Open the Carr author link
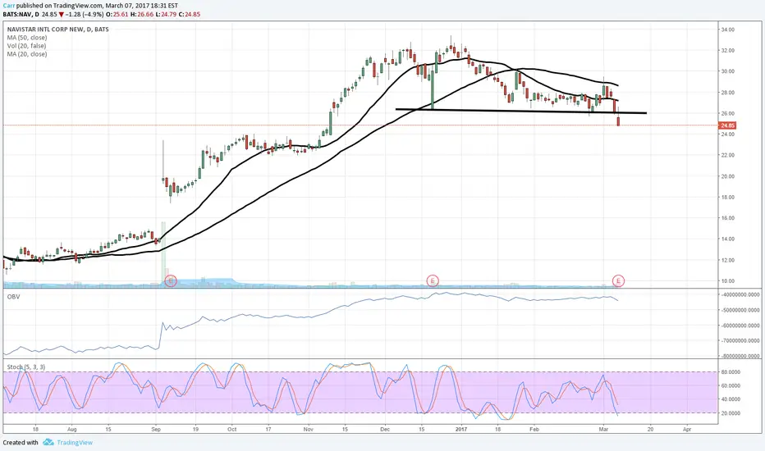765x451 pixels. pyautogui.click(x=9, y=6)
